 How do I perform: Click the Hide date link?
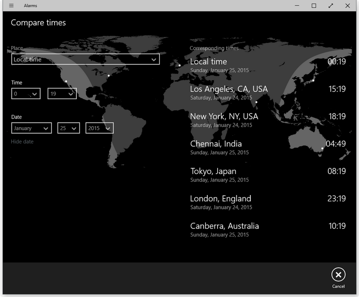[x=22, y=142]
